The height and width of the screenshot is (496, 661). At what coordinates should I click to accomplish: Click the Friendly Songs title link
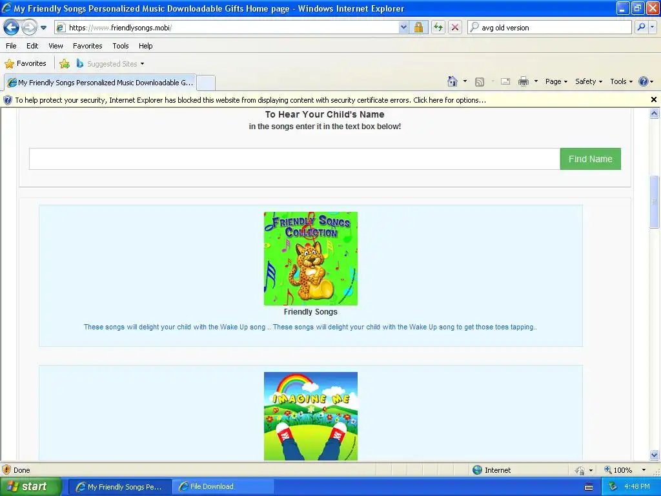[310, 312]
